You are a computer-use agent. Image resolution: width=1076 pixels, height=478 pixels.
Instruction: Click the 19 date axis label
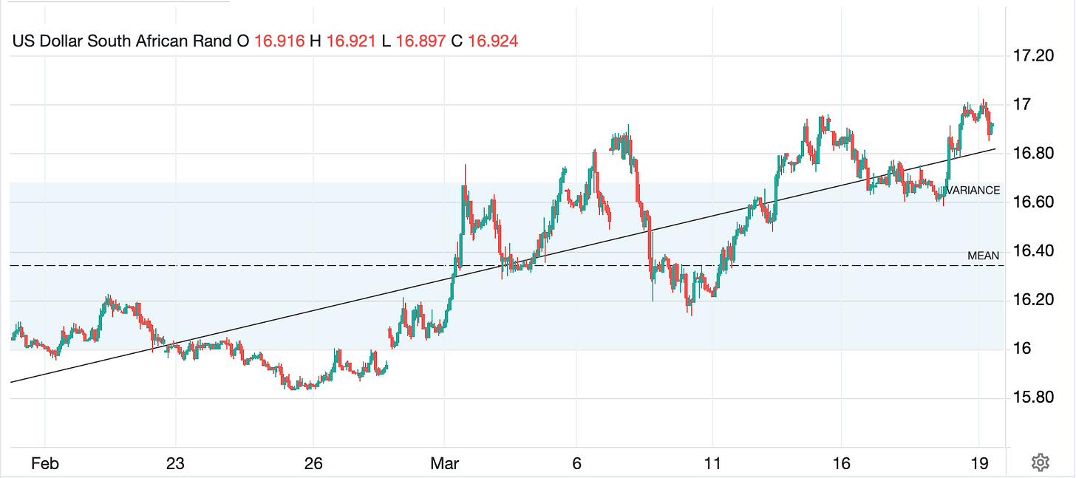pos(979,464)
